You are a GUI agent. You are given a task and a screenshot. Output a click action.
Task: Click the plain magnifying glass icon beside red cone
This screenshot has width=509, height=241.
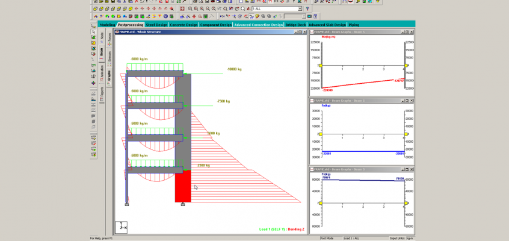point(243,9)
